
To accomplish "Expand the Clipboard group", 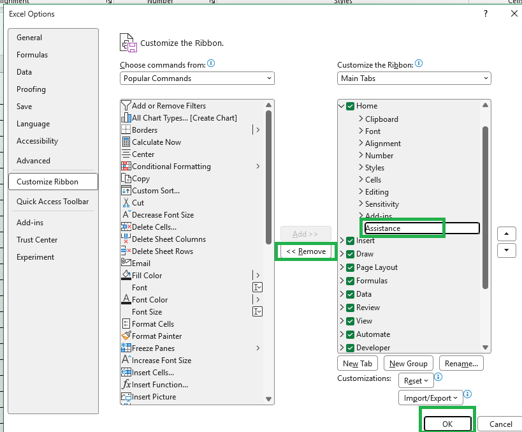I will tap(361, 119).
